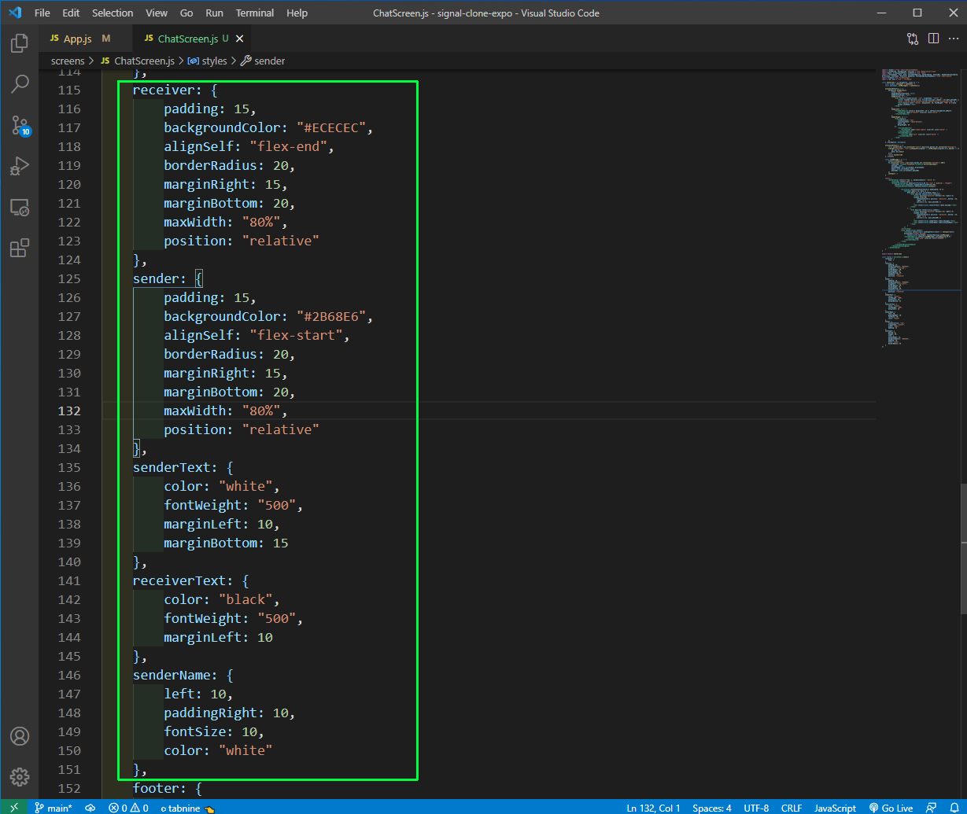The image size is (967, 814).
Task: Select the ChatScreen.js tab
Action: pos(193,39)
